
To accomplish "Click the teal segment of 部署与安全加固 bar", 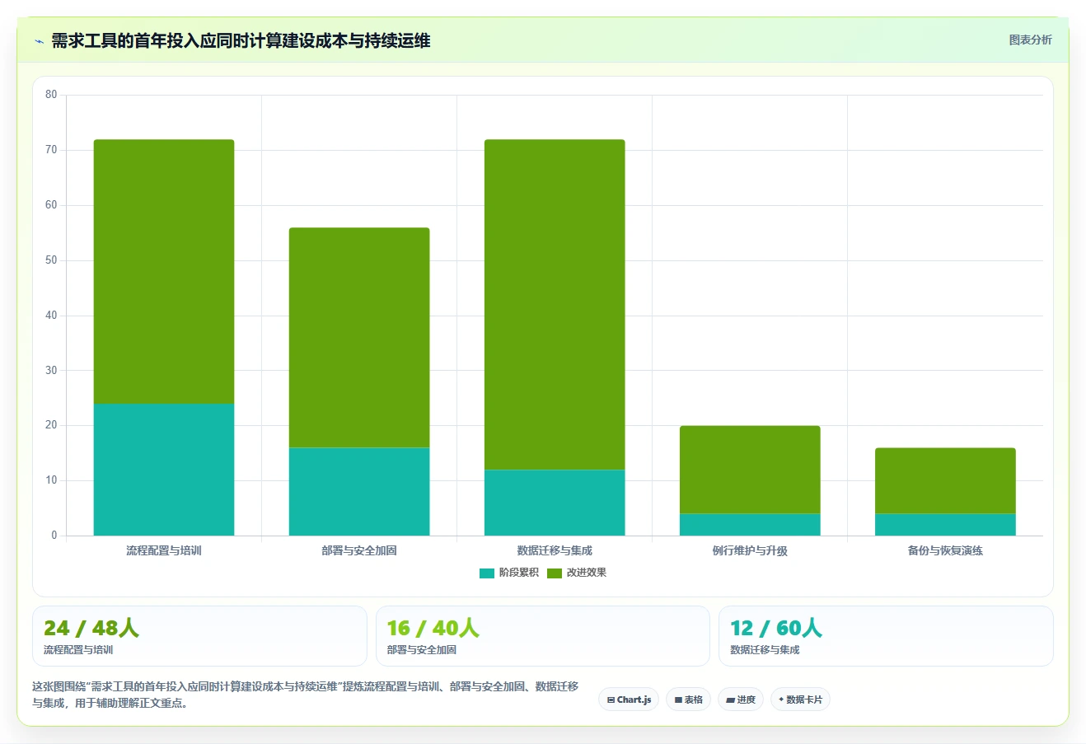I will 359,492.
